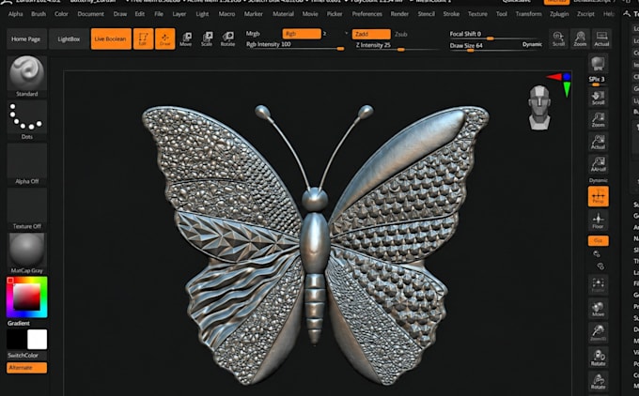This screenshot has height=396, width=639.
Task: Open the Render menu
Action: pos(399,14)
